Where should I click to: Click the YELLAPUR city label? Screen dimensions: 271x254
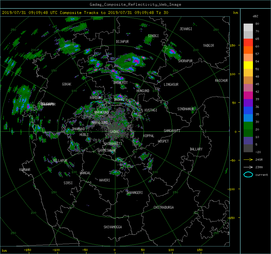pyautogui.click(x=60, y=161)
